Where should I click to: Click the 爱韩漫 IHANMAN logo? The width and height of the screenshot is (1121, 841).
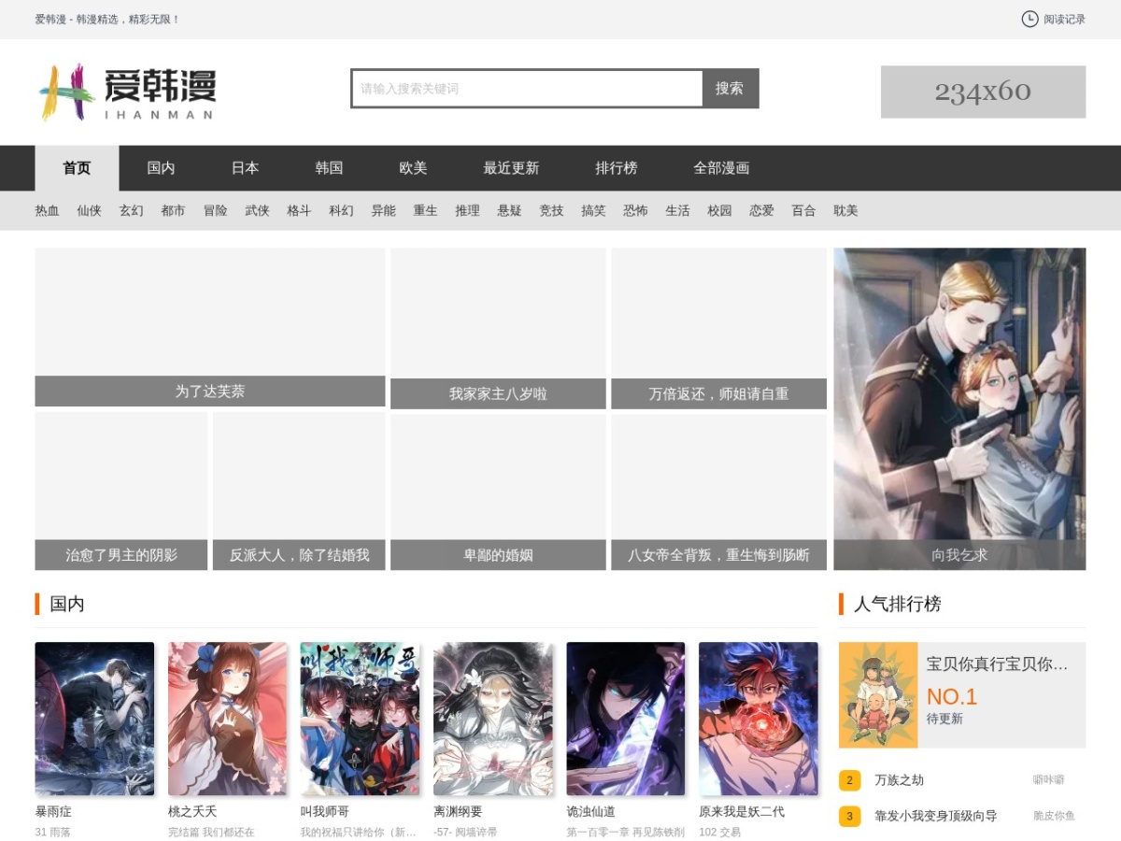(127, 92)
